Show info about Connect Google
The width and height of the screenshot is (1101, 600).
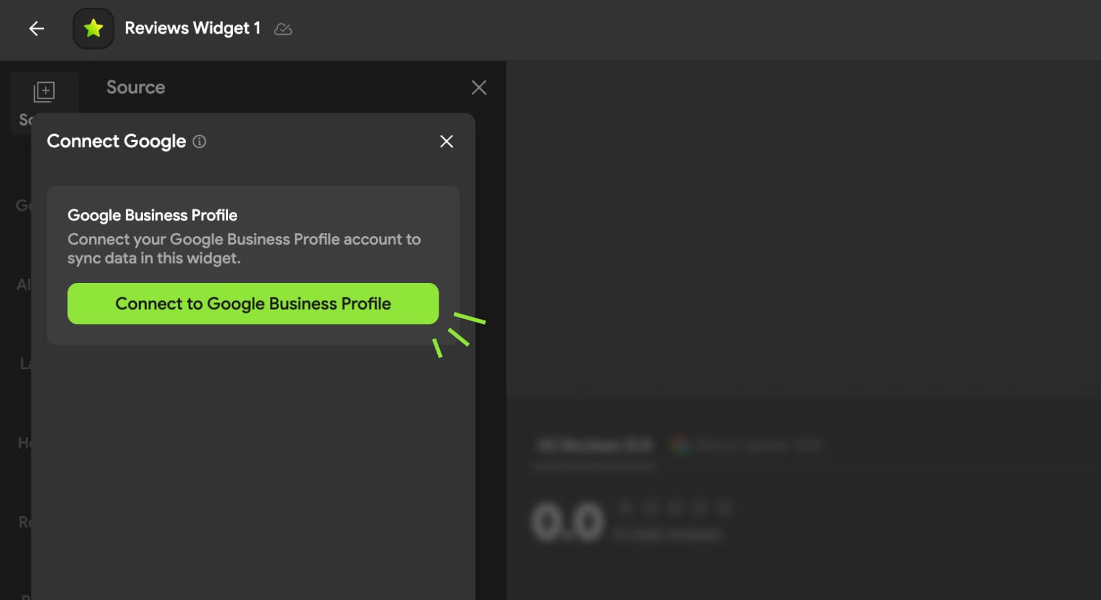pyautogui.click(x=200, y=141)
